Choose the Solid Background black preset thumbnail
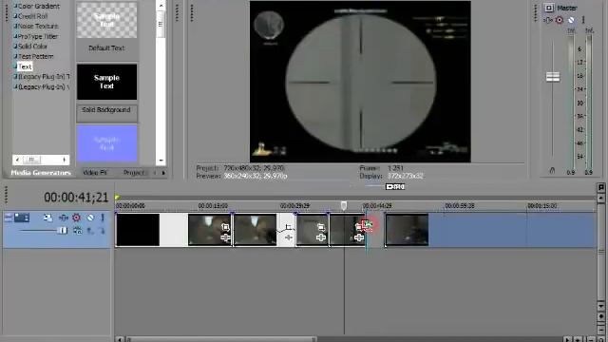Viewport: 608px width, 342px height. [106, 82]
